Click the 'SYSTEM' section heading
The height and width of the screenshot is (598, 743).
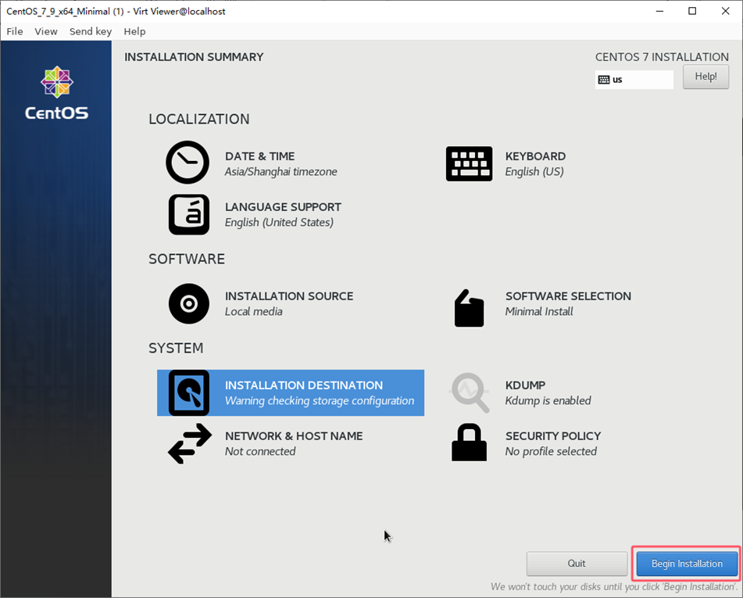tap(176, 348)
